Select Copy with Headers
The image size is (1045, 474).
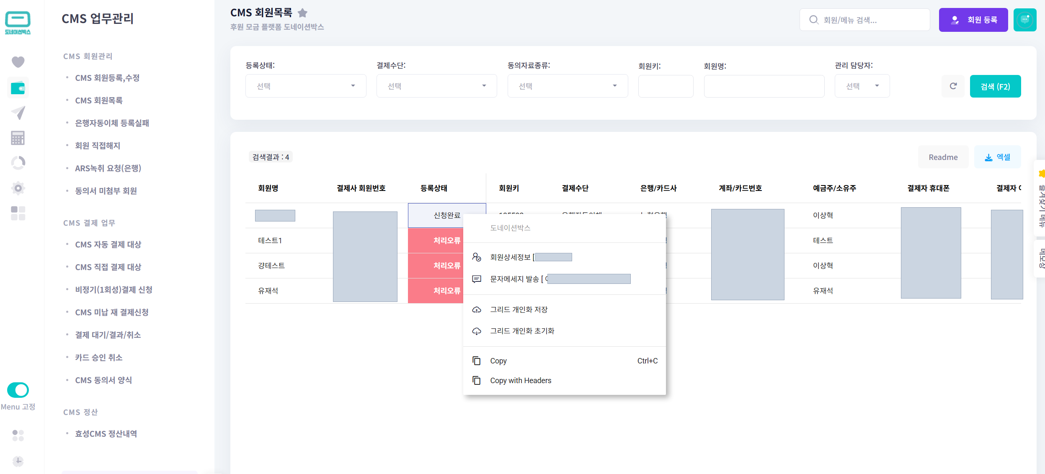[564, 380]
